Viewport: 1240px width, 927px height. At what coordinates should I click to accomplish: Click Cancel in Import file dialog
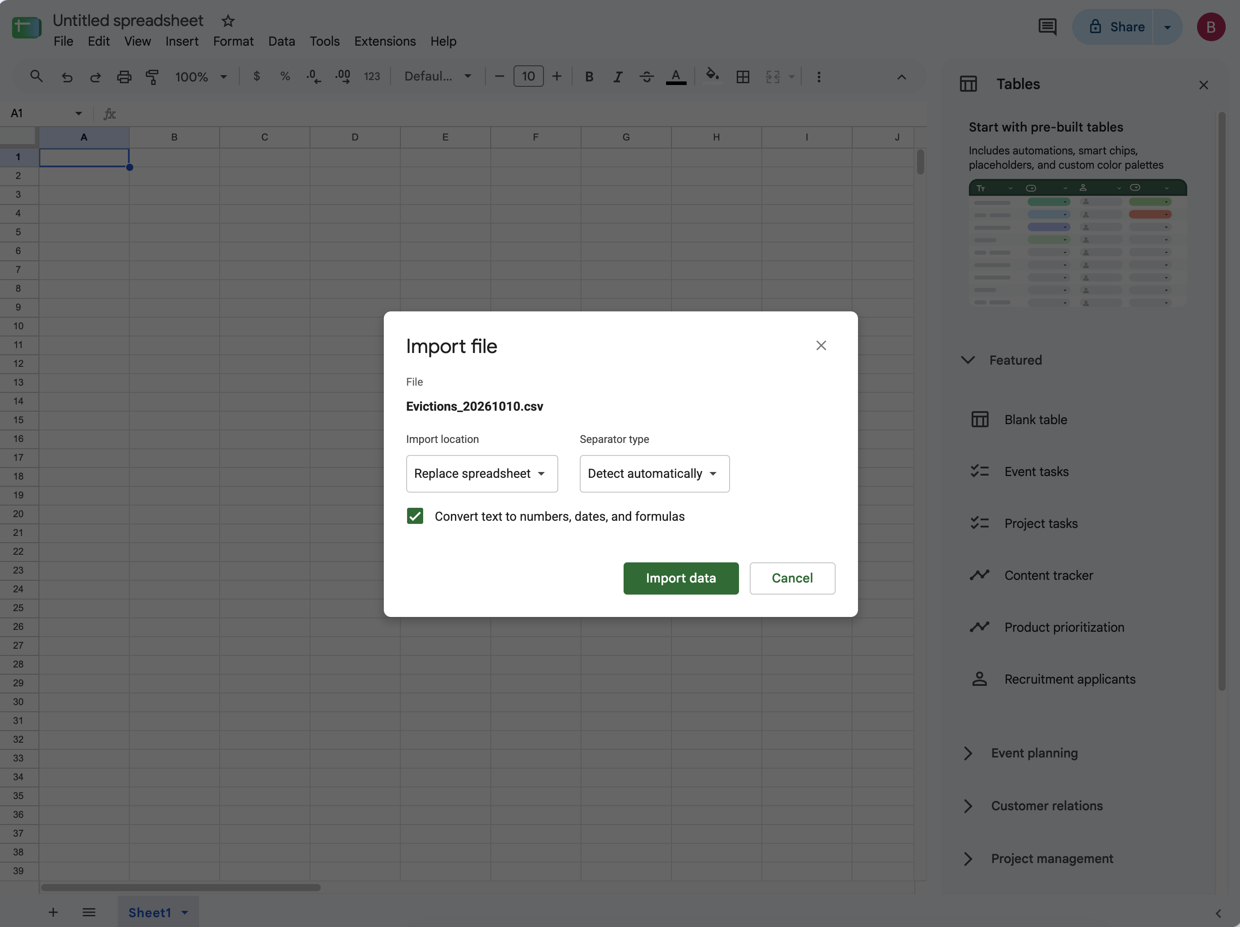coord(792,578)
